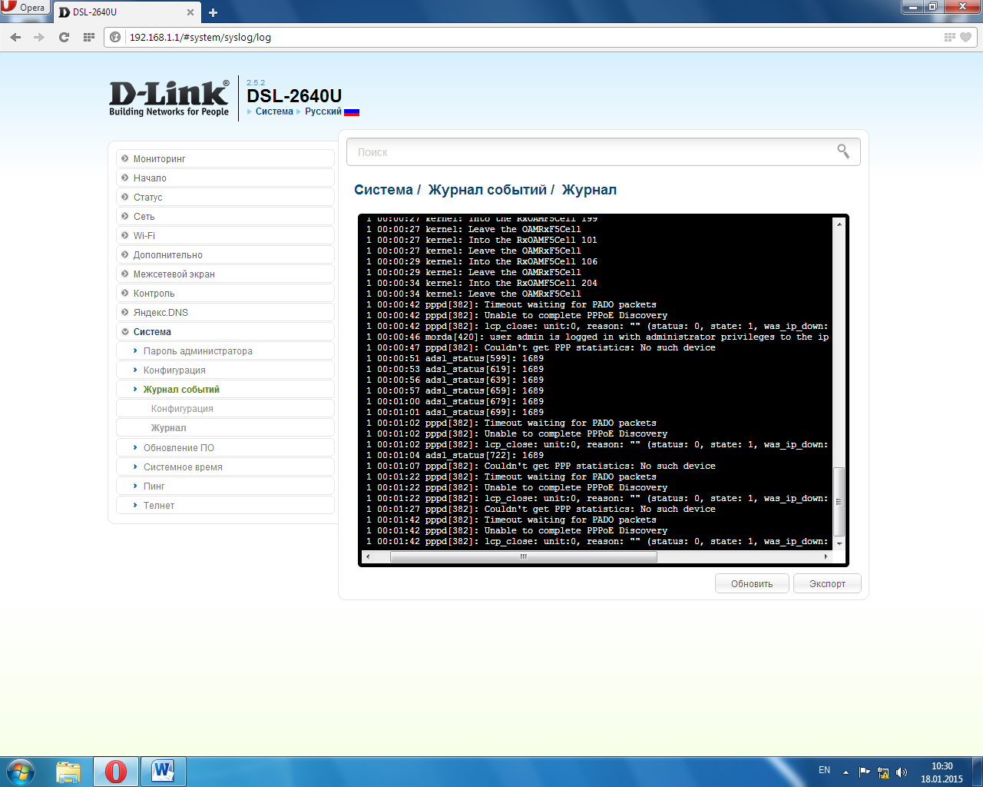Click the search magnifier icon
This screenshot has height=787, width=983.
click(842, 151)
